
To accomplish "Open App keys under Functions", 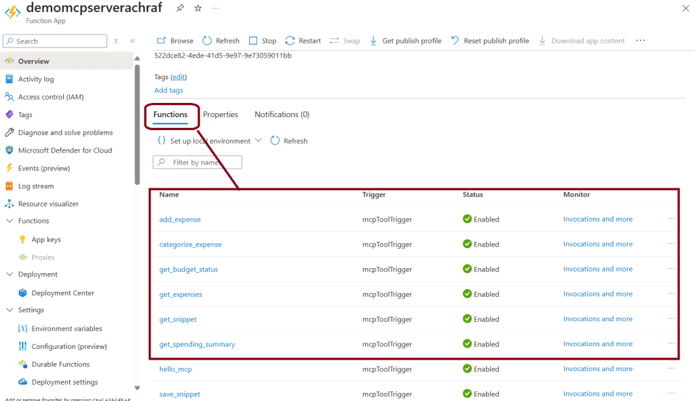I will tap(46, 239).
